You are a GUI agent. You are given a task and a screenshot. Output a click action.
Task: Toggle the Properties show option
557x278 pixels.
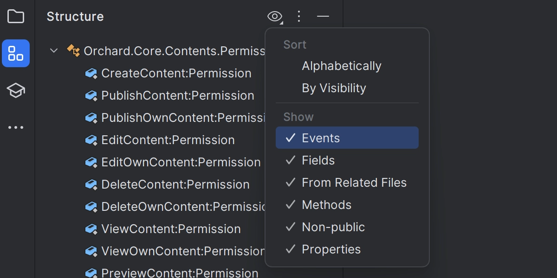click(x=347, y=249)
